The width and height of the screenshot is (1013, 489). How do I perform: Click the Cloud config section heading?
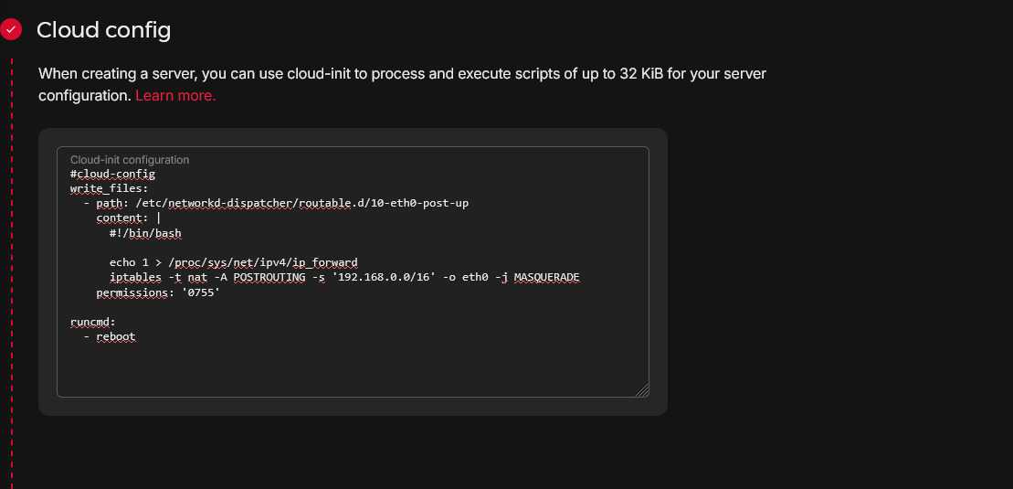(103, 30)
